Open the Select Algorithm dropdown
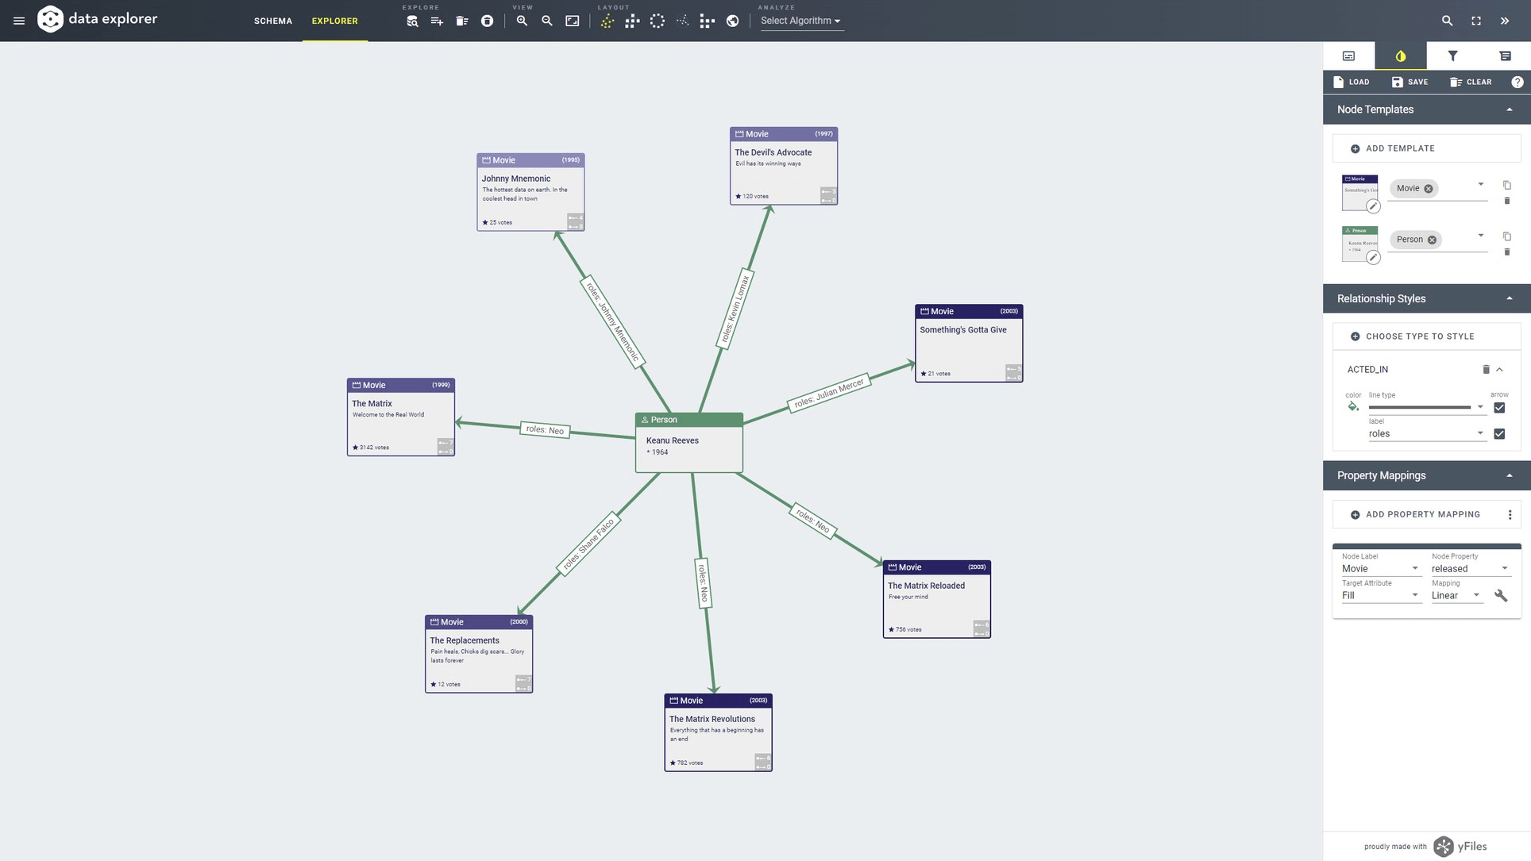Image resolution: width=1531 pixels, height=861 pixels. (x=801, y=21)
